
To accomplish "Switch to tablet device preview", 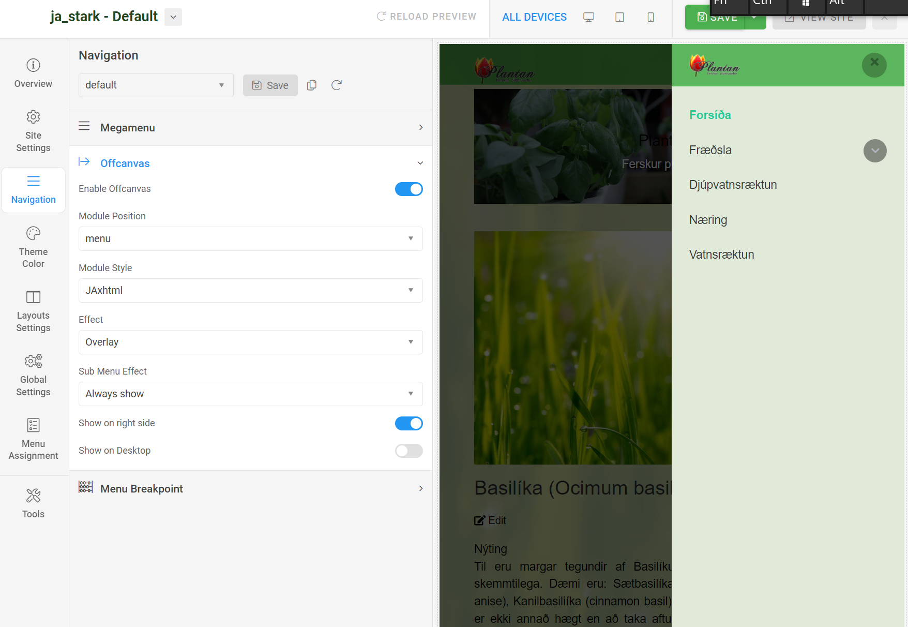I will 620,17.
